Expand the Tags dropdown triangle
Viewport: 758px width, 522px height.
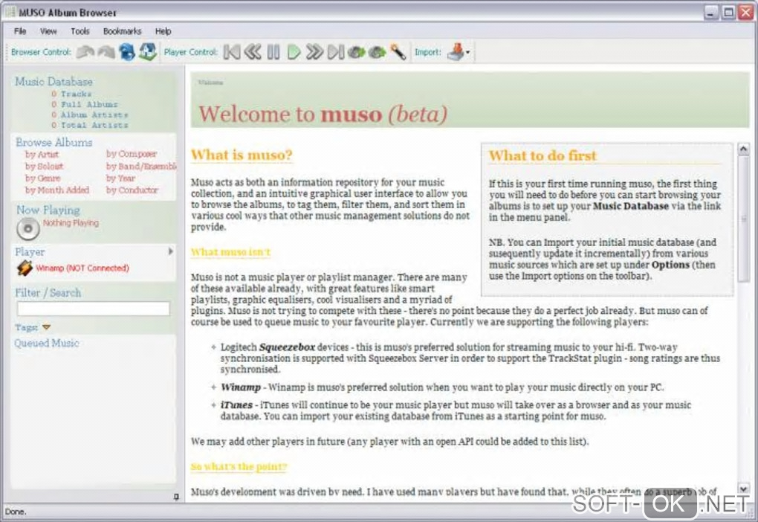coord(46,327)
